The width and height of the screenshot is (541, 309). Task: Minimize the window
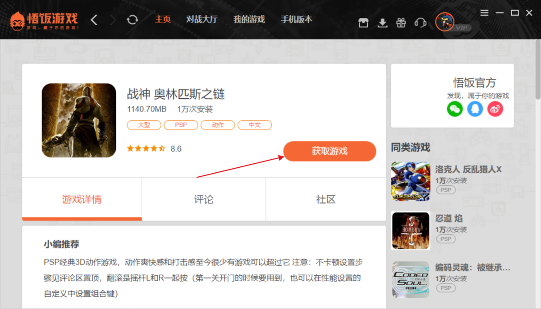(500, 13)
